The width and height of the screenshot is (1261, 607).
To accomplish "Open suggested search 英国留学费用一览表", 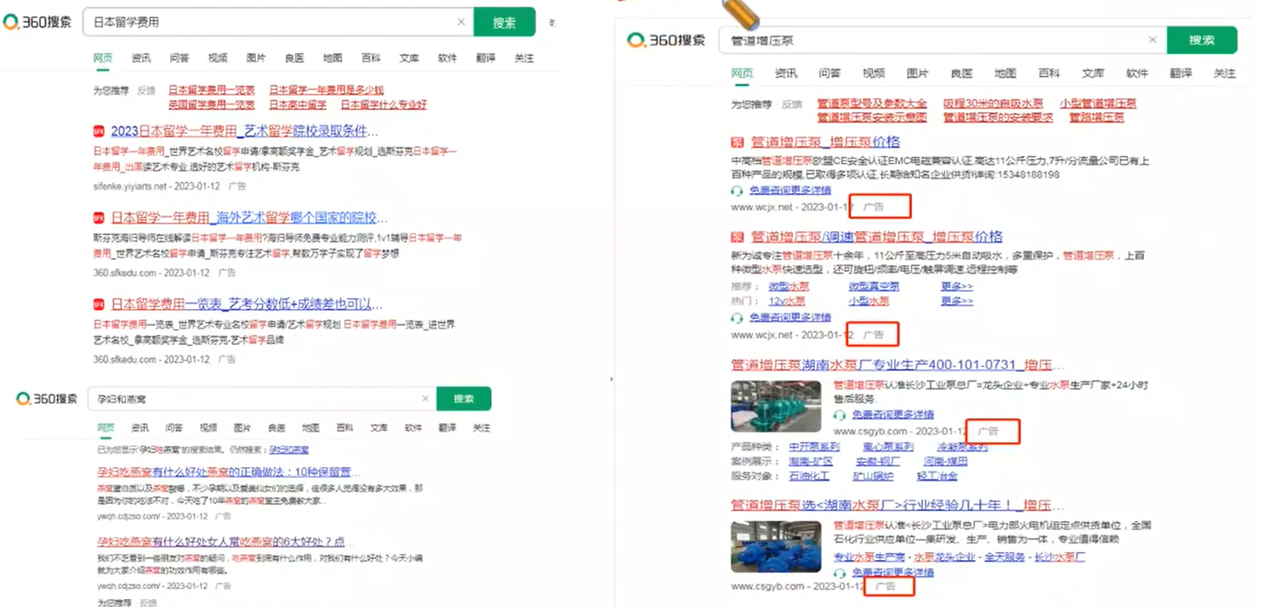I will 212,105.
